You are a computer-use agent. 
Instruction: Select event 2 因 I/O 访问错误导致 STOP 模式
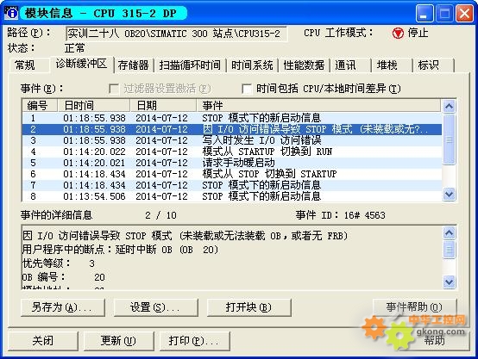coord(232,129)
